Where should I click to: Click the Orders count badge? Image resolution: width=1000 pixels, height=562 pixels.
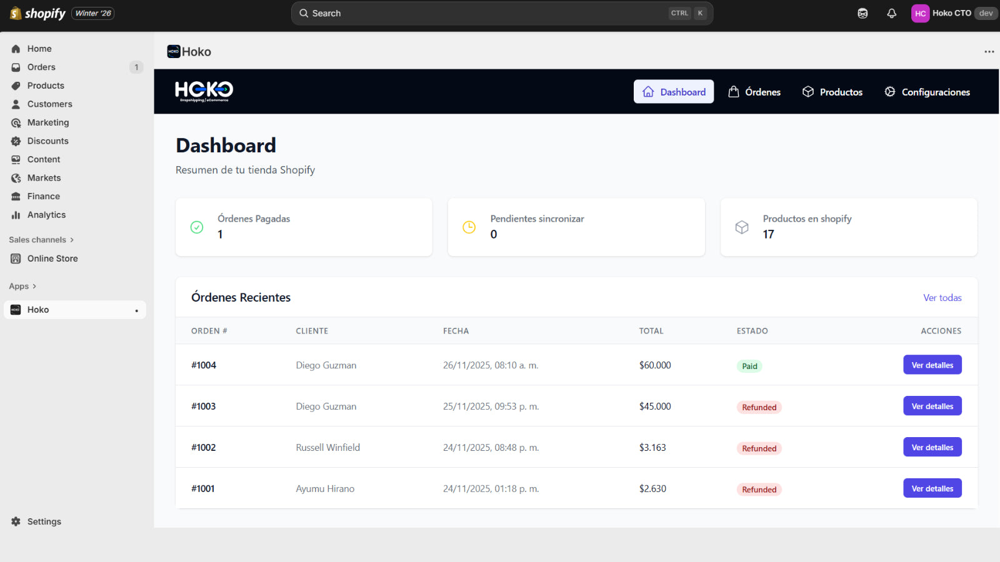coord(136,67)
